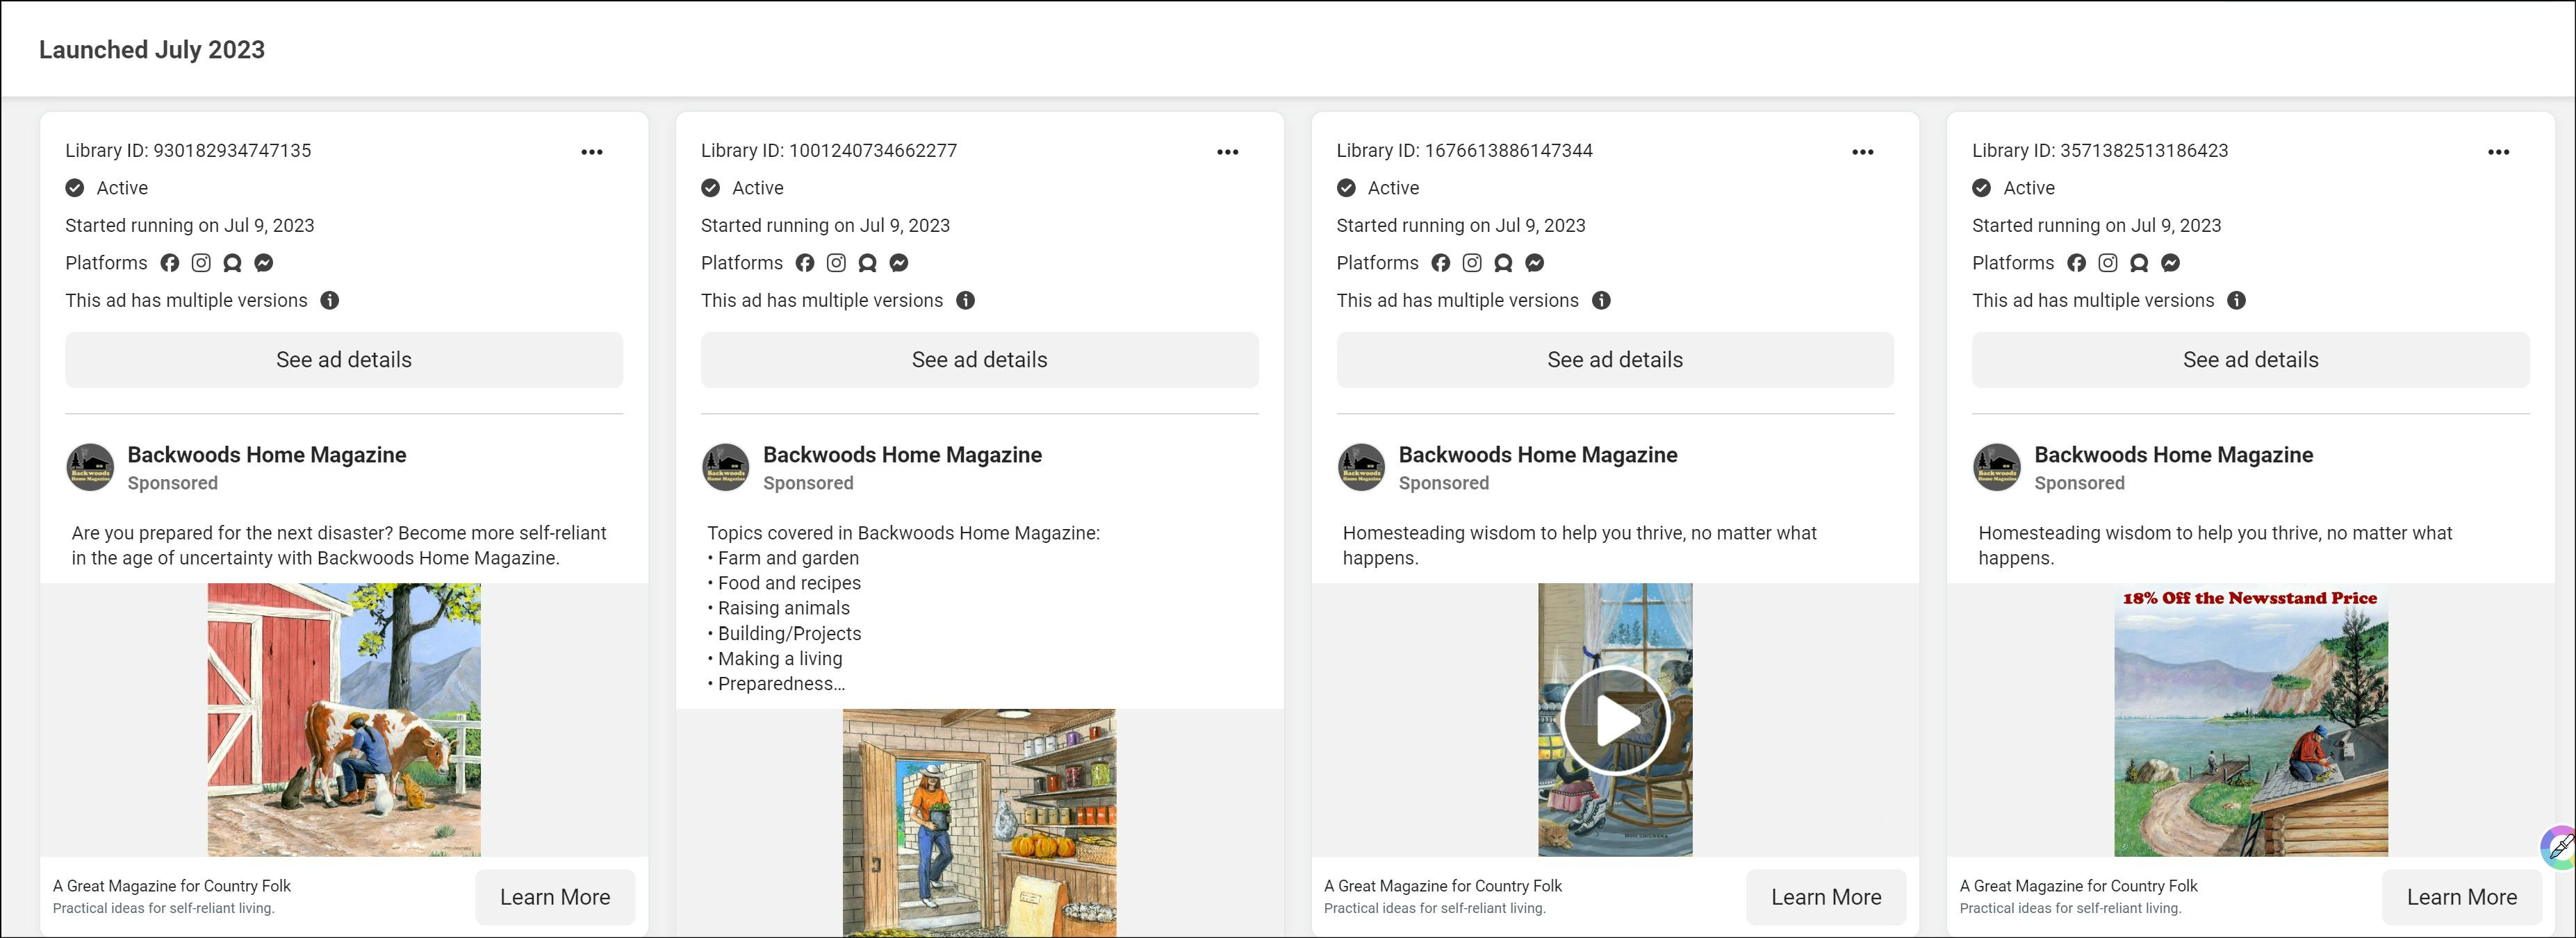Click Facebook platform icon in ad 930182934747135
Image resolution: width=2576 pixels, height=938 pixels.
pos(170,262)
